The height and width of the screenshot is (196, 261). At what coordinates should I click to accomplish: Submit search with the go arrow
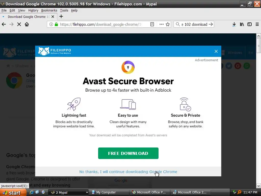[211, 24]
